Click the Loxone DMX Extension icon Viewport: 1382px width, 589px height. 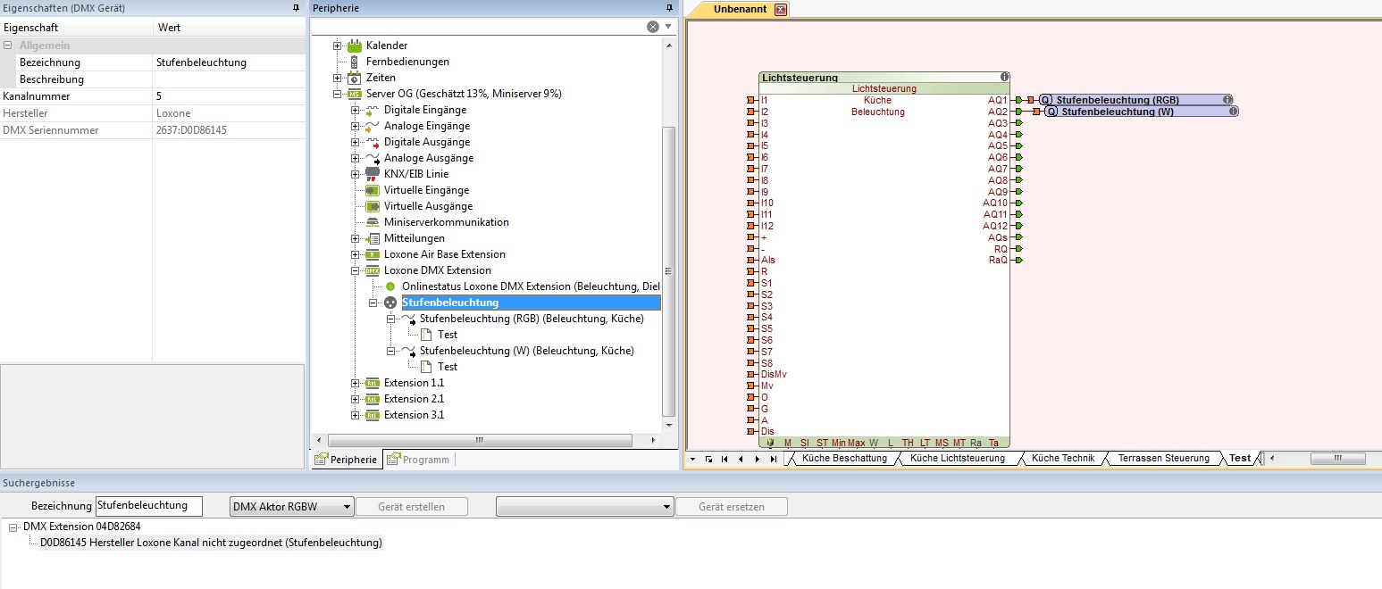point(373,270)
